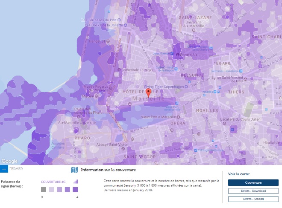The height and width of the screenshot is (208, 282).
Task: Select the darkest purple 4-bar swatch
Action: click(x=75, y=190)
